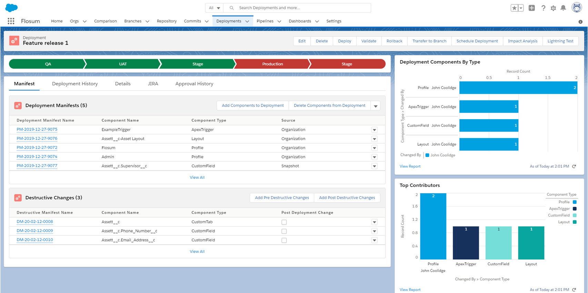Open row actions for DM-20-02-12-0008
This screenshot has width=588, height=293.
[374, 222]
